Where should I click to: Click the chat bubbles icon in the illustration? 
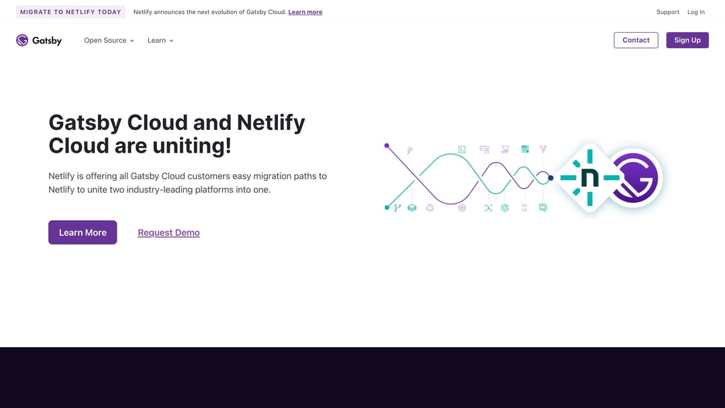click(x=543, y=208)
